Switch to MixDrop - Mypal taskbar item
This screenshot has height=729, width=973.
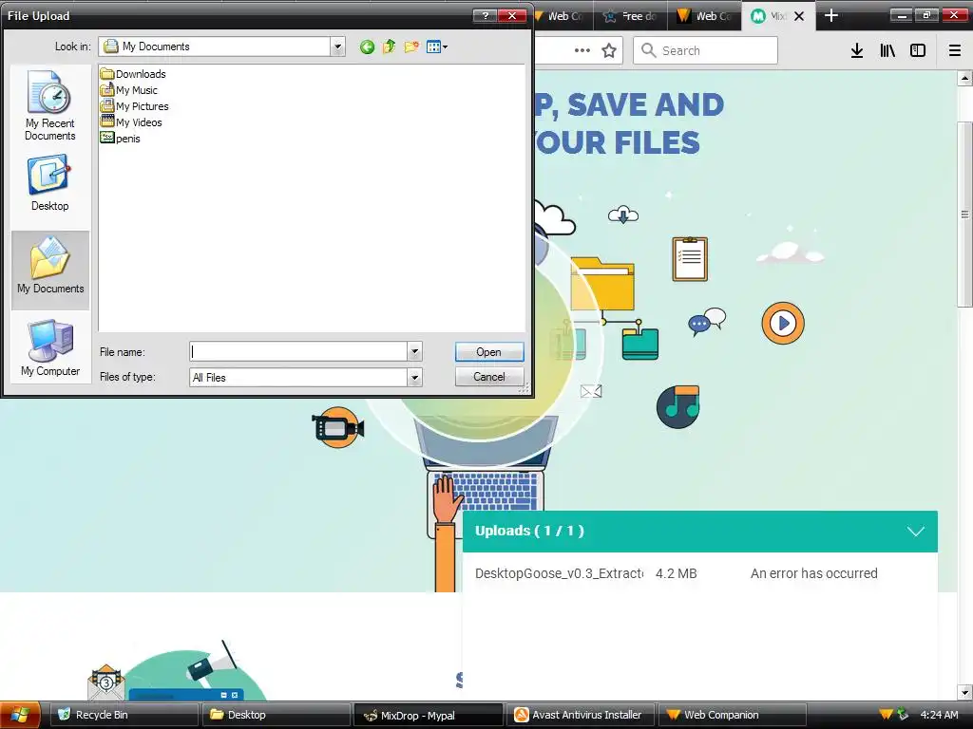[x=429, y=715]
